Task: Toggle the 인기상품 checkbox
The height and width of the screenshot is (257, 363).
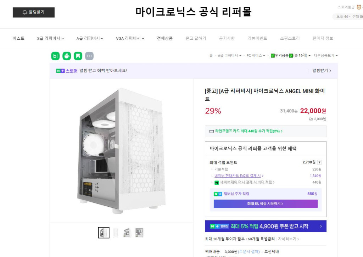Action: tap(272, 56)
